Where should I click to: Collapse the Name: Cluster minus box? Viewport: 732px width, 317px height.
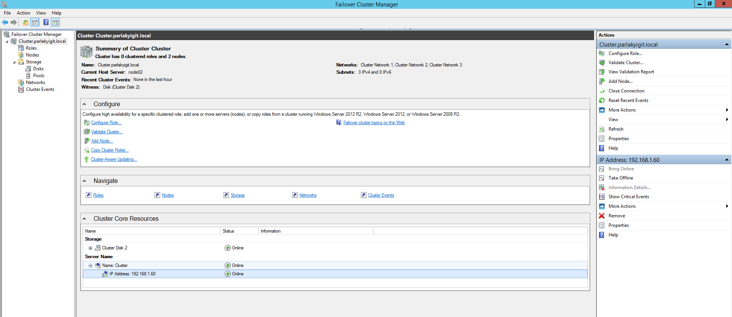pos(91,265)
